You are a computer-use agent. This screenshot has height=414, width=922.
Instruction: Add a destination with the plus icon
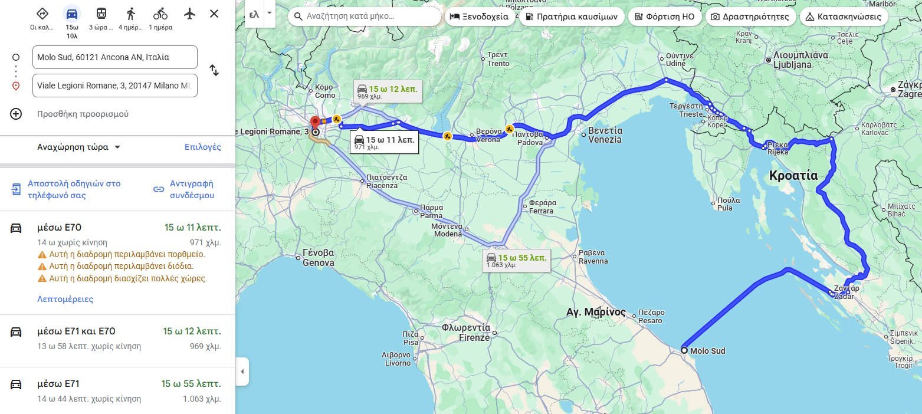(x=16, y=114)
